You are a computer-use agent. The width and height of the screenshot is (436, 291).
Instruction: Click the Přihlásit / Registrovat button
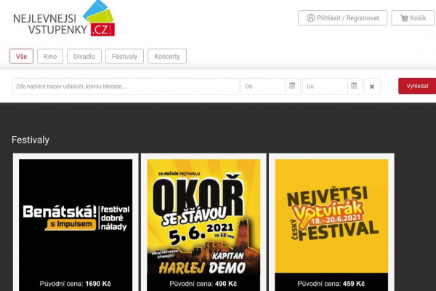pyautogui.click(x=342, y=18)
